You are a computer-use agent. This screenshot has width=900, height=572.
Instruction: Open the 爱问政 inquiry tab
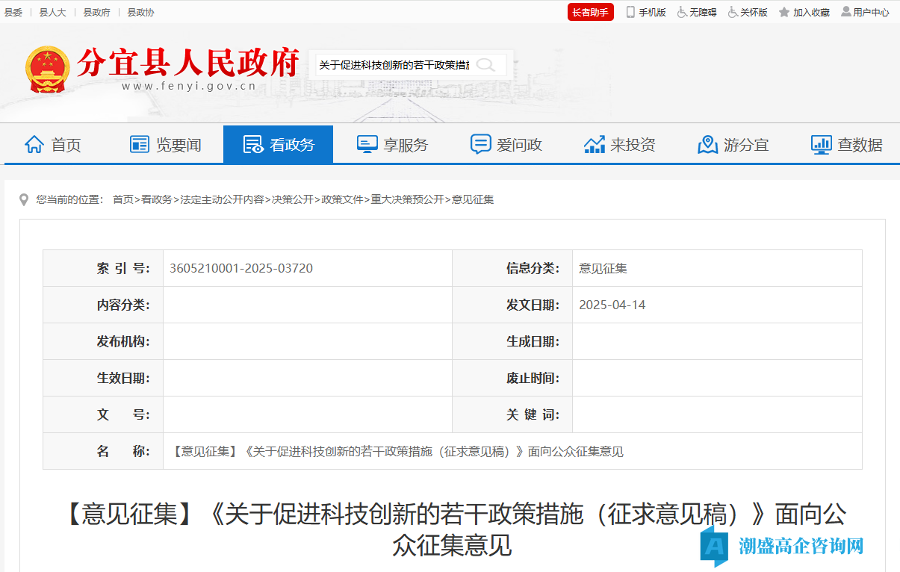click(506, 145)
